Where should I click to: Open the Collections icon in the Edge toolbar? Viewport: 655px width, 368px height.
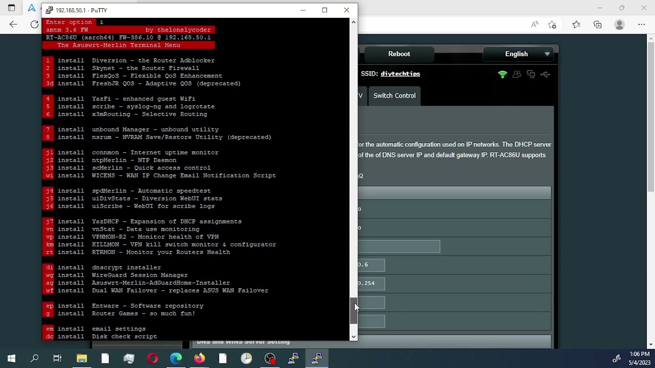click(597, 25)
